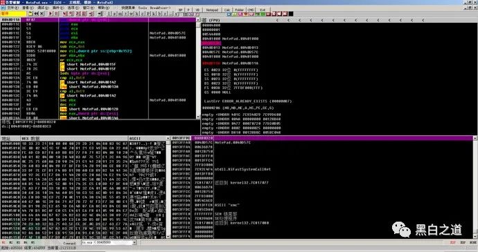Select the 'xor ebx,ebx' disassembly line
The image size is (478, 252).
(x=73, y=56)
